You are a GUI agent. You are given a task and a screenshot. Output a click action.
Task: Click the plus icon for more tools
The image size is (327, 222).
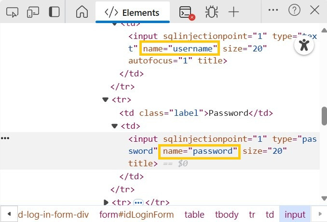[233, 12]
